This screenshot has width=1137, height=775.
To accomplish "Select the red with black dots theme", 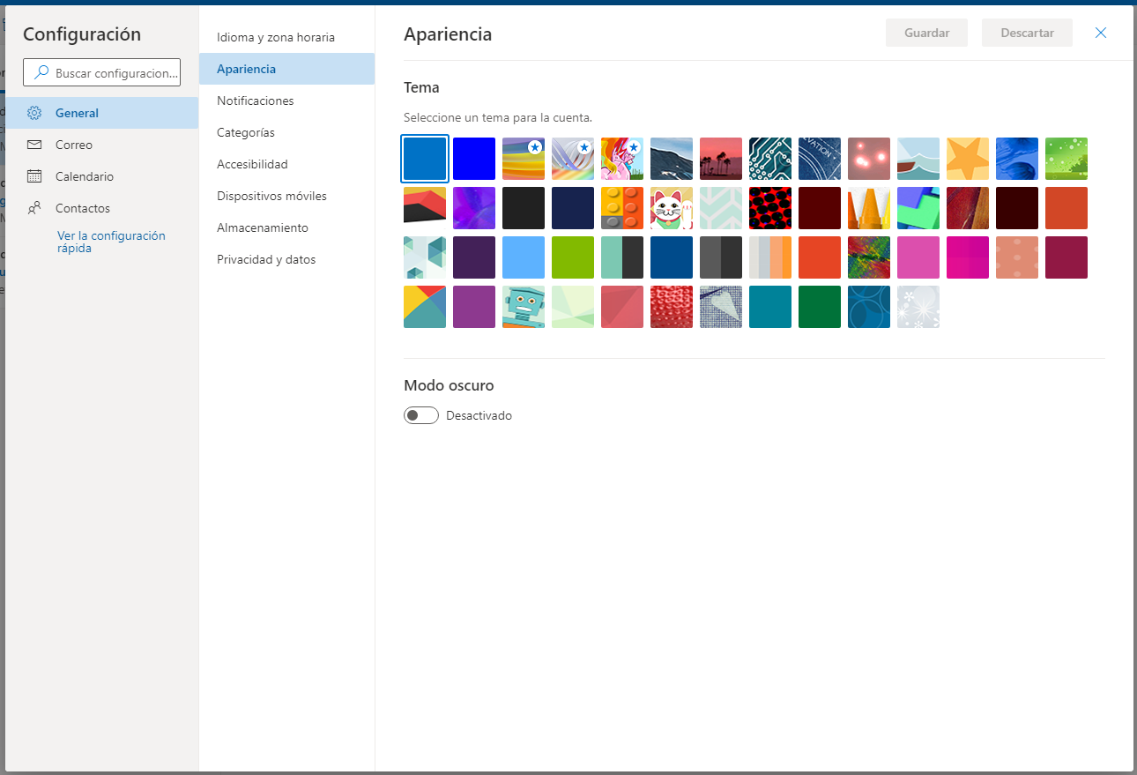I will (770, 208).
